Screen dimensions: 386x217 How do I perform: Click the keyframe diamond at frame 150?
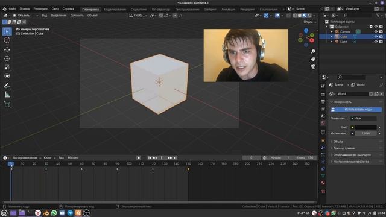188,169
